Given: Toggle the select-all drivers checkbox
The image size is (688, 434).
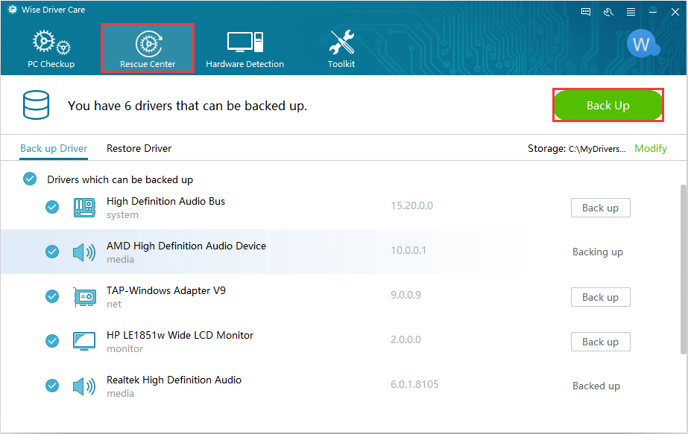Looking at the screenshot, I should 30,179.
